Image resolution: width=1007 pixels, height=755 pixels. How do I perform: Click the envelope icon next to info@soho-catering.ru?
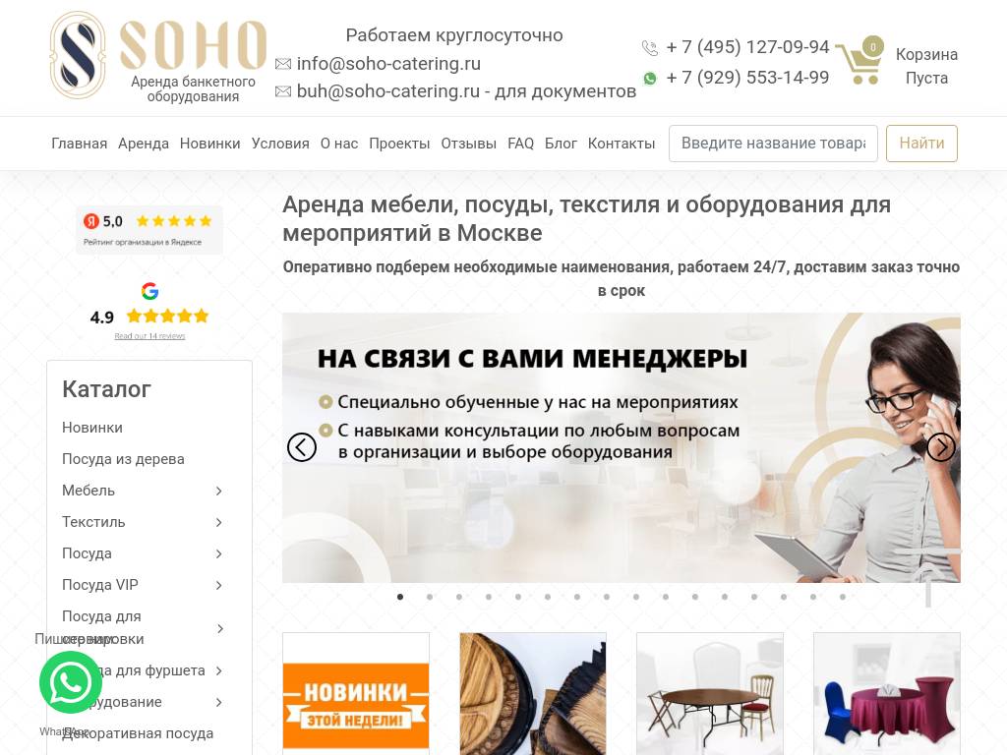pyautogui.click(x=283, y=64)
